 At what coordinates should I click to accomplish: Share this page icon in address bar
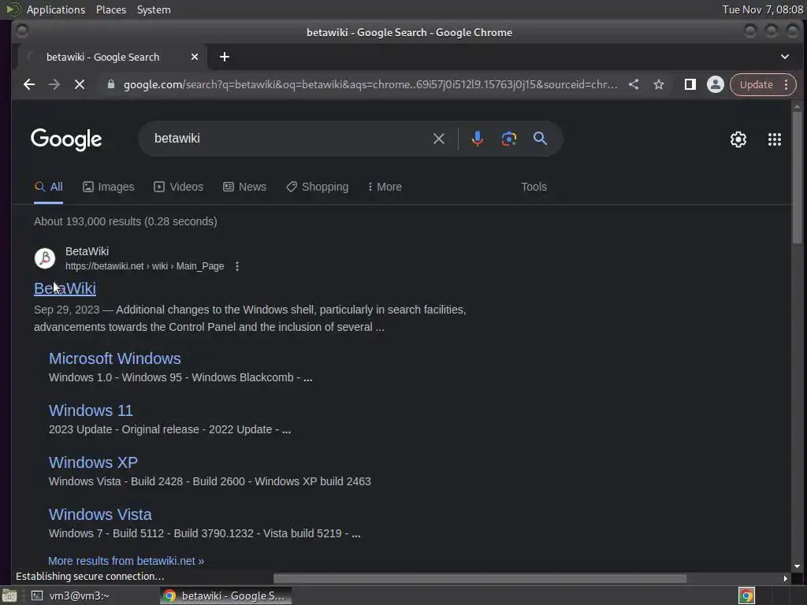(634, 84)
